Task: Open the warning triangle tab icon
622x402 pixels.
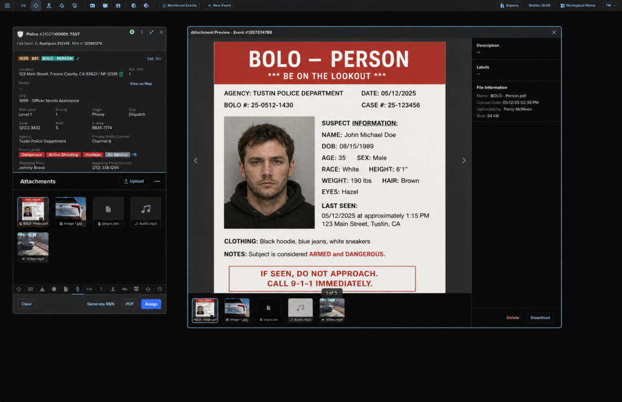Action: 42,289
